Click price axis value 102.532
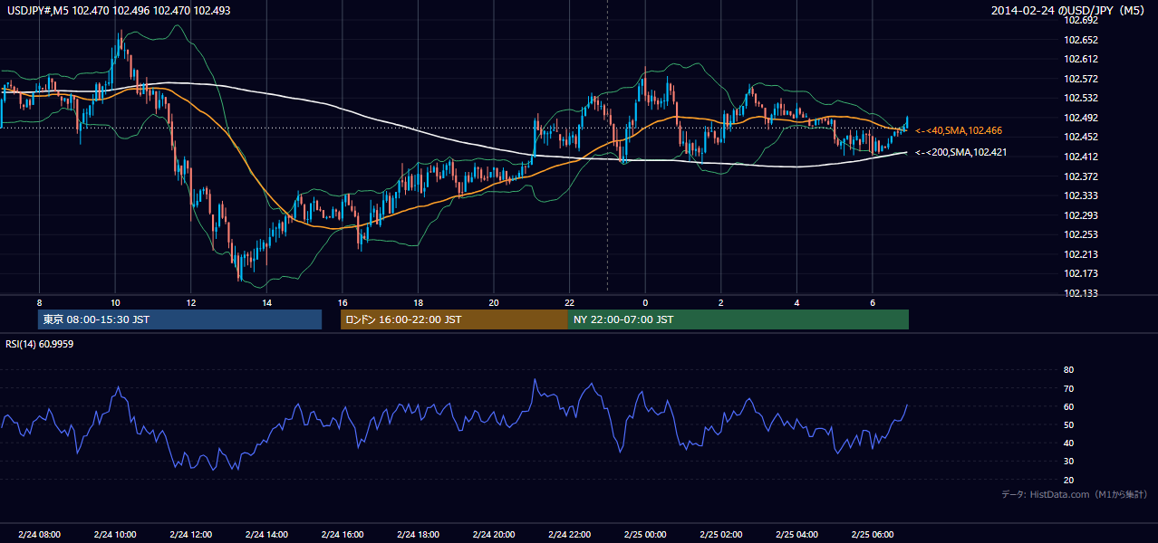 click(1080, 98)
